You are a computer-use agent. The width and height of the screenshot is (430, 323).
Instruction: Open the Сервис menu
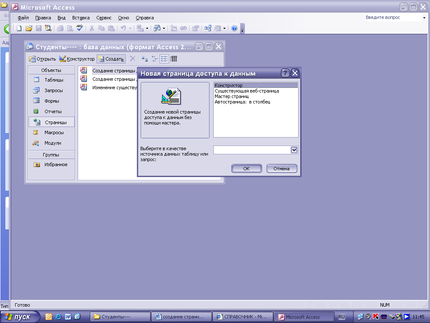pyautogui.click(x=104, y=18)
